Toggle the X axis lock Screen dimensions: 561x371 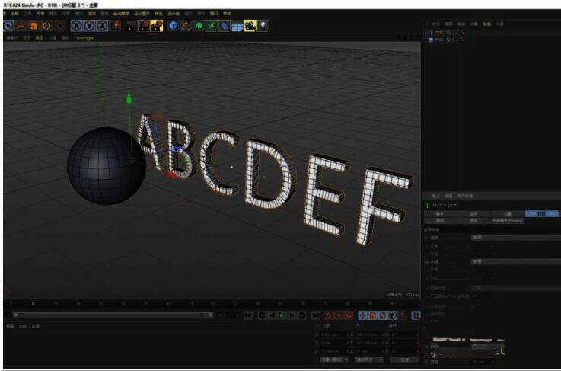76,26
